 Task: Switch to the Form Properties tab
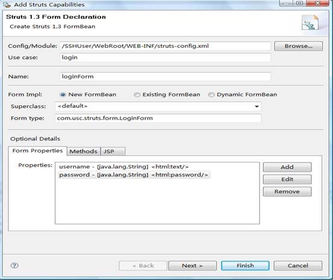37,151
